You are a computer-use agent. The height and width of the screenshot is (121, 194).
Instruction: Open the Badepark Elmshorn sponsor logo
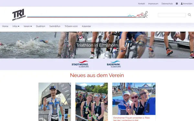(x=114, y=64)
